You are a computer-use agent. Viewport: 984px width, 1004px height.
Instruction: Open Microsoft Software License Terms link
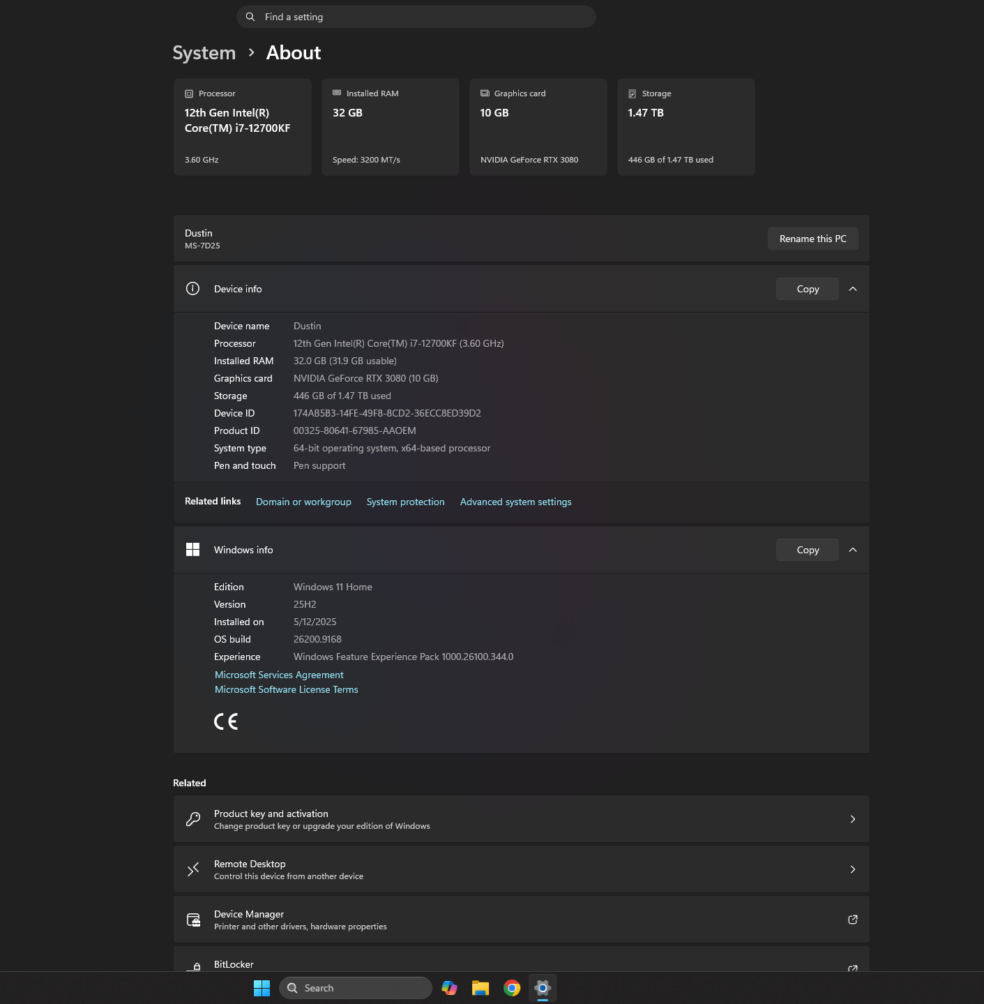[x=287, y=689]
